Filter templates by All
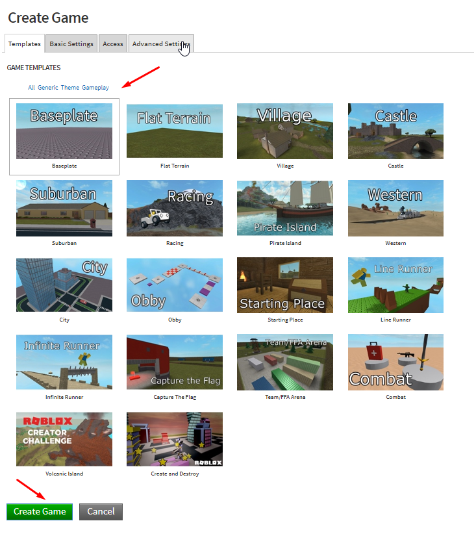 [31, 88]
